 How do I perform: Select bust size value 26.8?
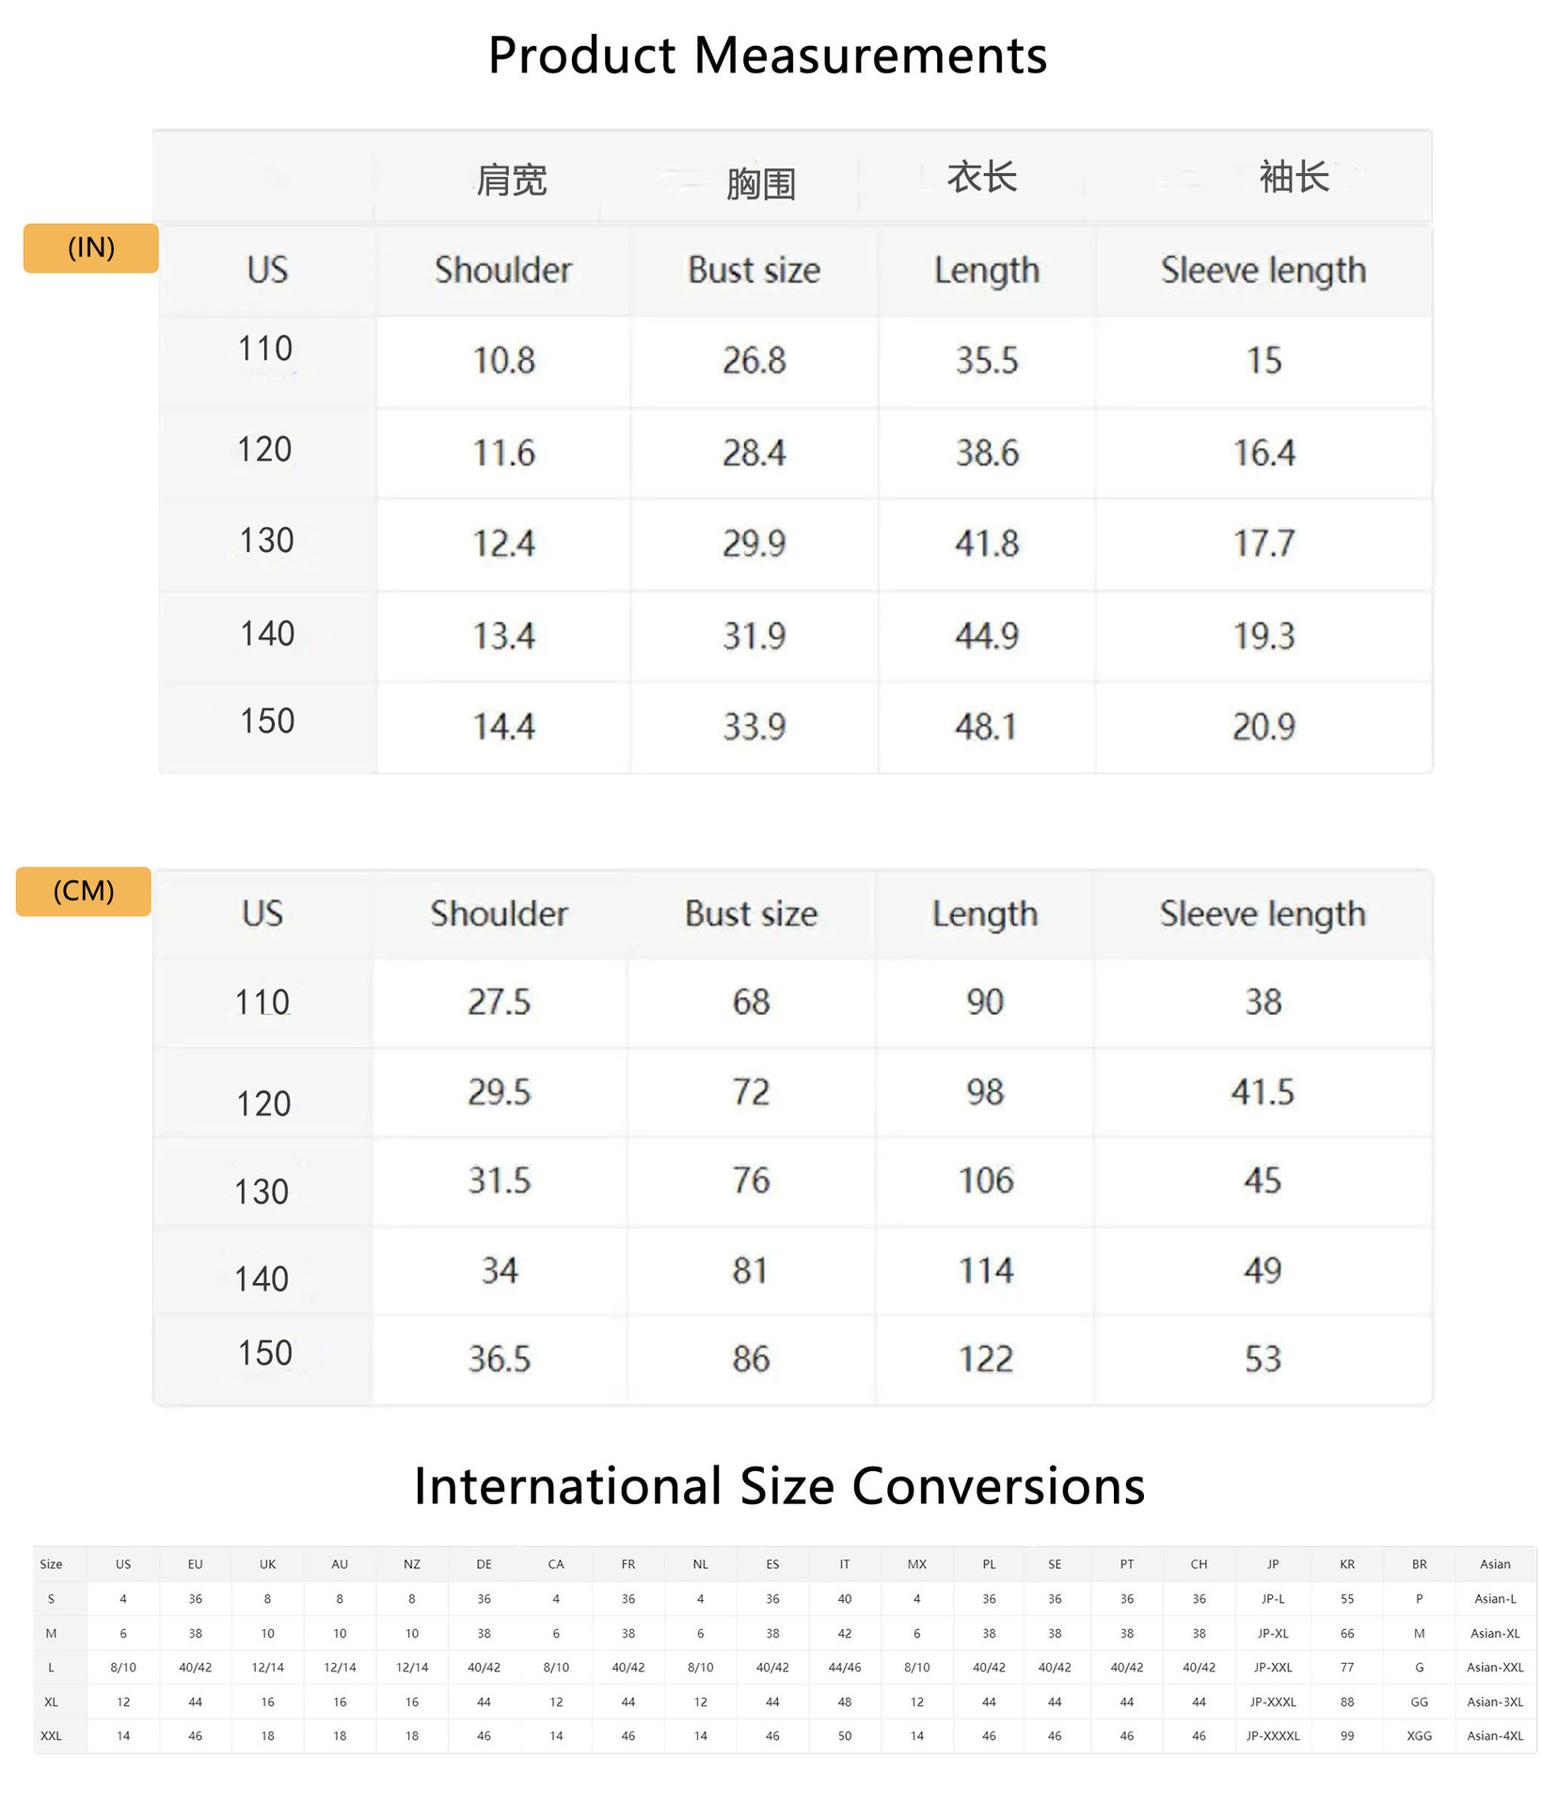click(755, 360)
